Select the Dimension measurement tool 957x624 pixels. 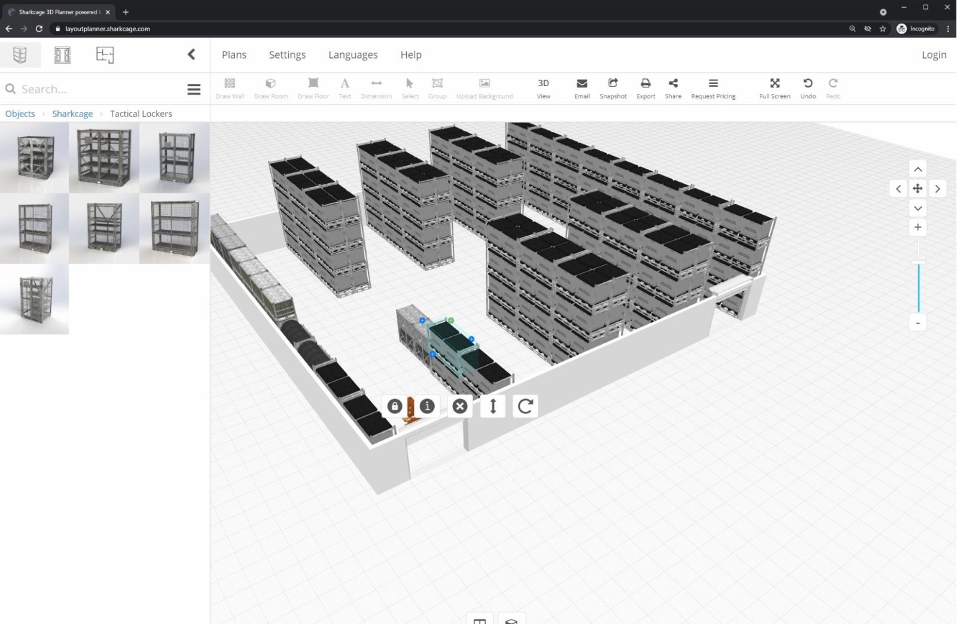tap(376, 88)
